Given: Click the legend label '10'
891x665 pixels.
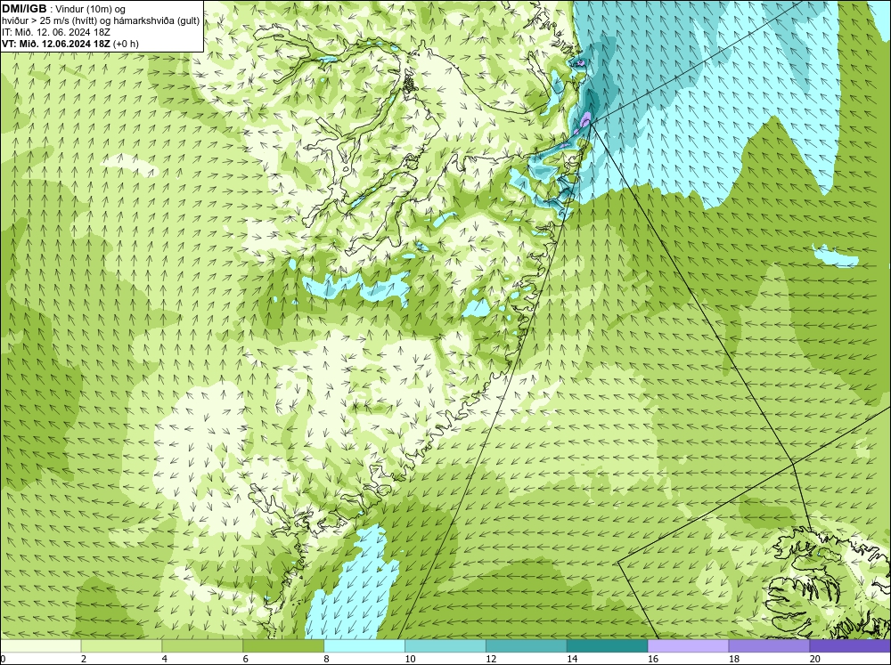Looking at the screenshot, I should click(410, 659).
